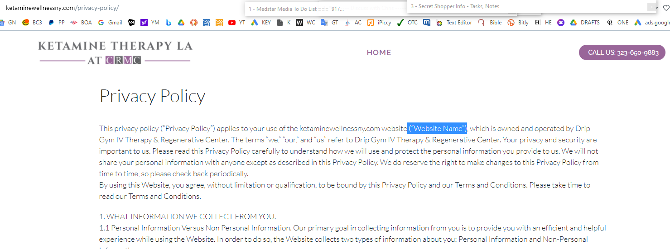Open the Yahoo Mail YM bookmark
This screenshot has width=670, height=249.
pos(150,23)
